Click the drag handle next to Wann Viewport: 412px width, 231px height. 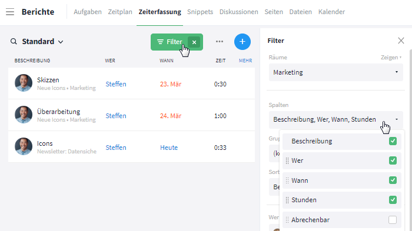[x=287, y=180]
